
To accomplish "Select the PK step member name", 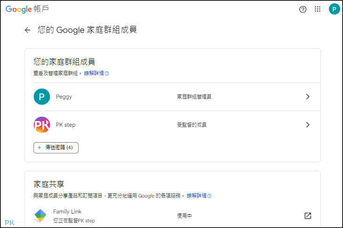I will point(65,125).
